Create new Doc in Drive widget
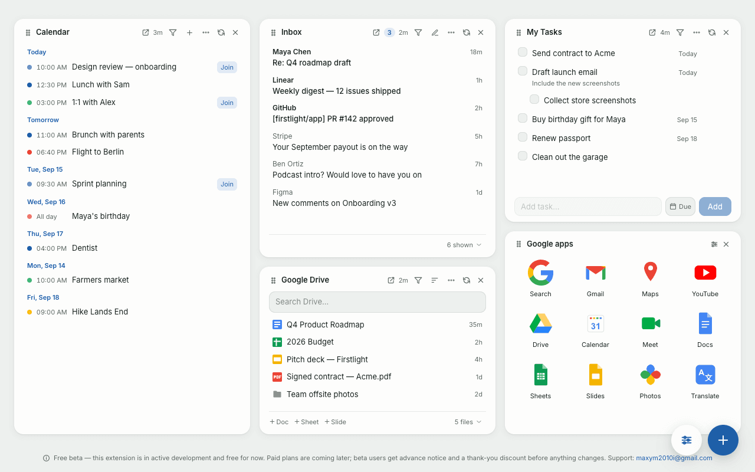The height and width of the screenshot is (472, 755). [279, 422]
